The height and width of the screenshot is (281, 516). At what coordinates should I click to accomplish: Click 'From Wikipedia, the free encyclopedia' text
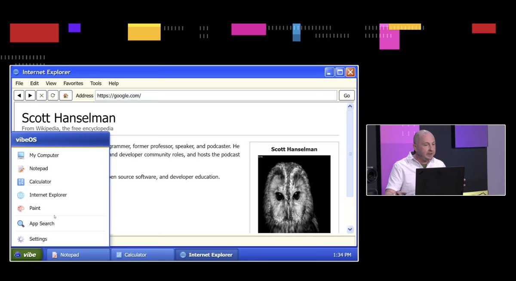pyautogui.click(x=68, y=129)
